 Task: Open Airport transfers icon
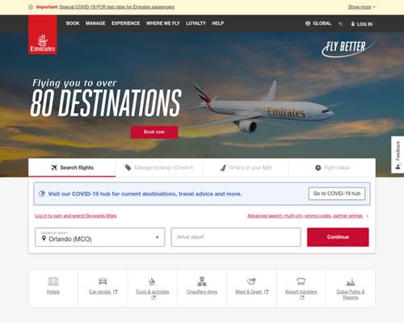click(301, 281)
